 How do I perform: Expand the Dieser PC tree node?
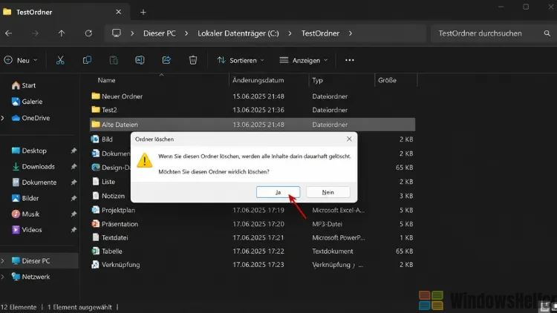pyautogui.click(x=3, y=261)
